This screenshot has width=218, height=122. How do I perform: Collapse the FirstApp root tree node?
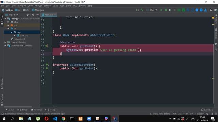[x=5, y=19]
